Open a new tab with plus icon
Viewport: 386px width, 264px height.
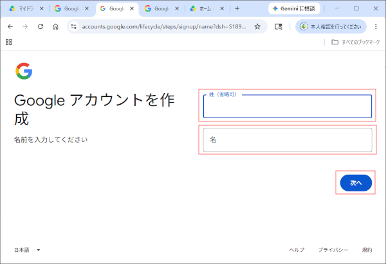[x=237, y=8]
